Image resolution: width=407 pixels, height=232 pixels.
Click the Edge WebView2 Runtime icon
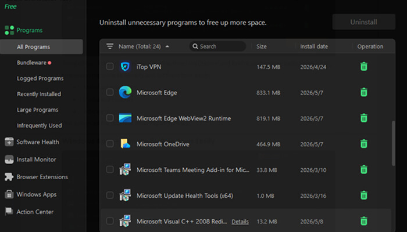point(125,118)
